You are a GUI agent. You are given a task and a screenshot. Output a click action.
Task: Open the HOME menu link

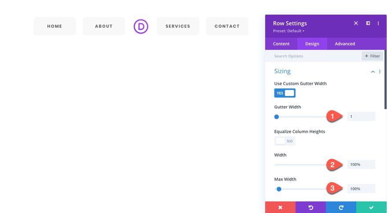pos(55,26)
